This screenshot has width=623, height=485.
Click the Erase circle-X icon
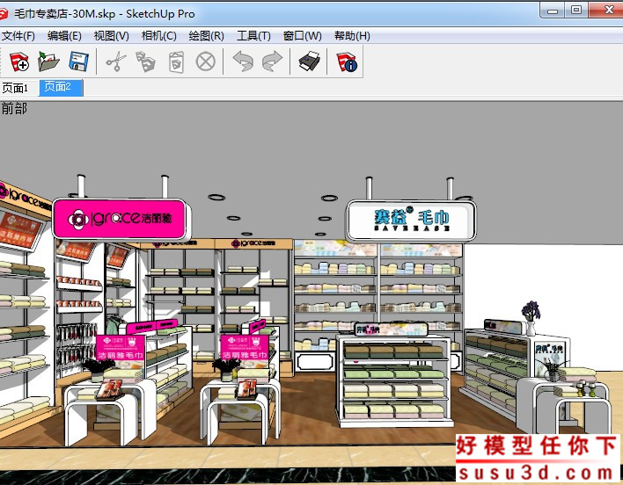pyautogui.click(x=206, y=62)
